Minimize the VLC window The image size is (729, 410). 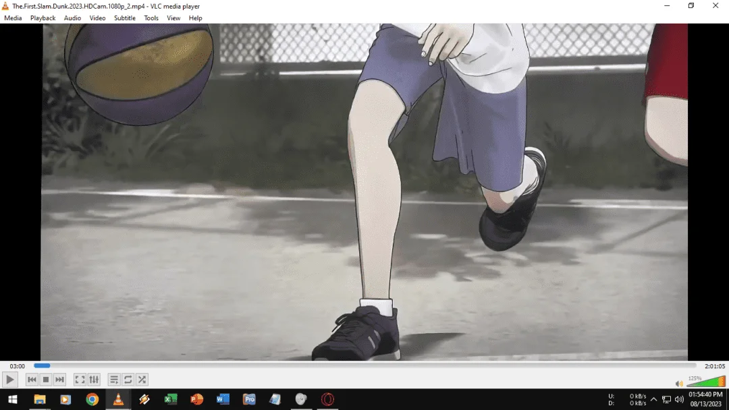pyautogui.click(x=667, y=5)
